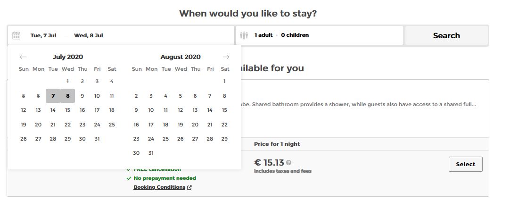
Task: Go to previous month with left arrow
Action: [x=23, y=57]
